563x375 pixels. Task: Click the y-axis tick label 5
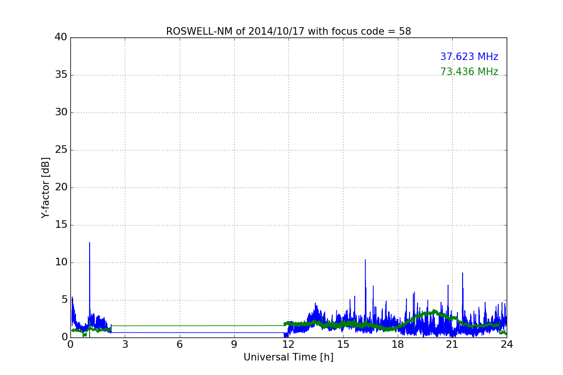pyautogui.click(x=64, y=300)
